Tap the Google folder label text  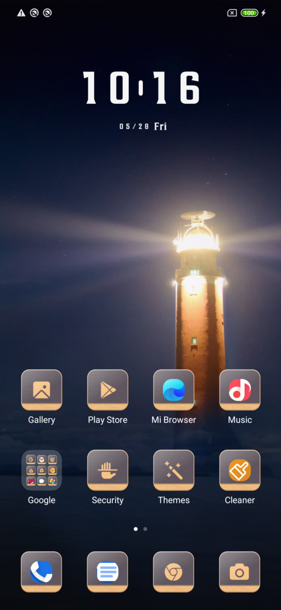(42, 500)
